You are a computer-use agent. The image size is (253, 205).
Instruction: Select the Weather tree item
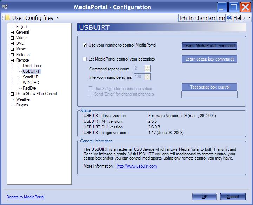[x=23, y=99]
